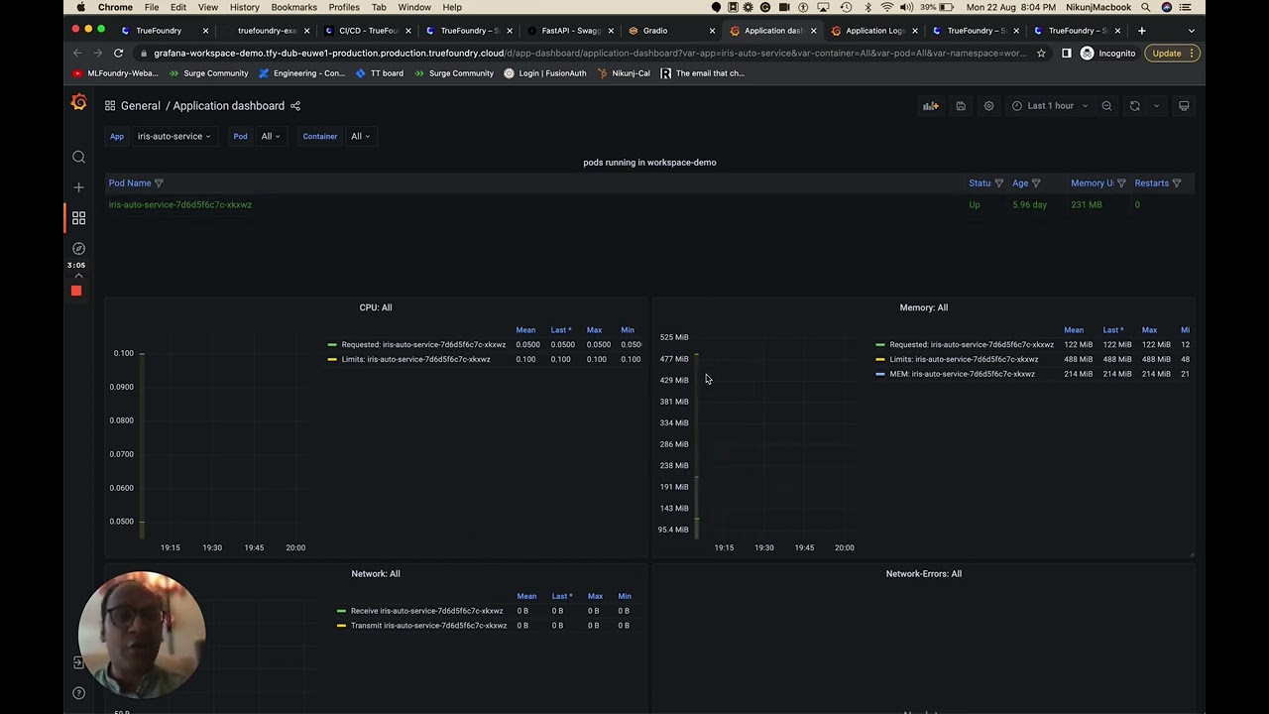This screenshot has width=1269, height=714.
Task: Open the Explore compass sidebar icon
Action: pyautogui.click(x=78, y=248)
